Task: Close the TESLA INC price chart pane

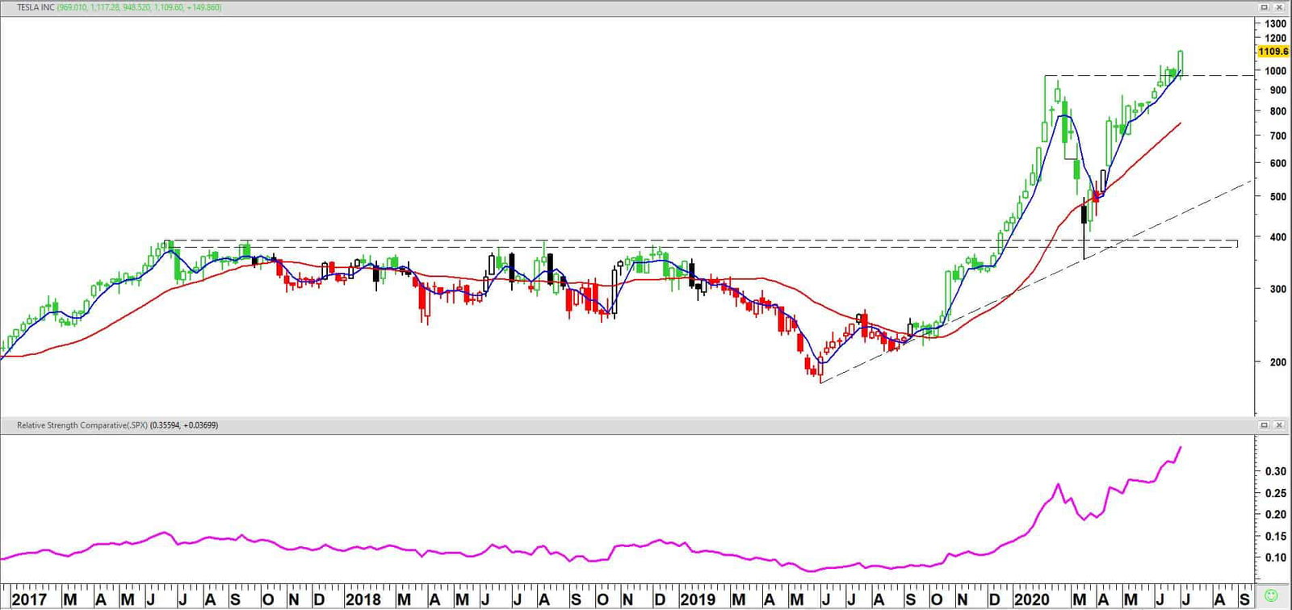Action: click(x=1280, y=7)
